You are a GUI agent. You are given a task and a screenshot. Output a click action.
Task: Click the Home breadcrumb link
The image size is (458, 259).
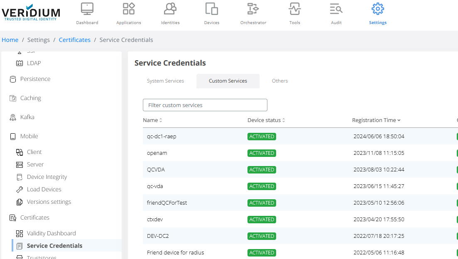(10, 40)
